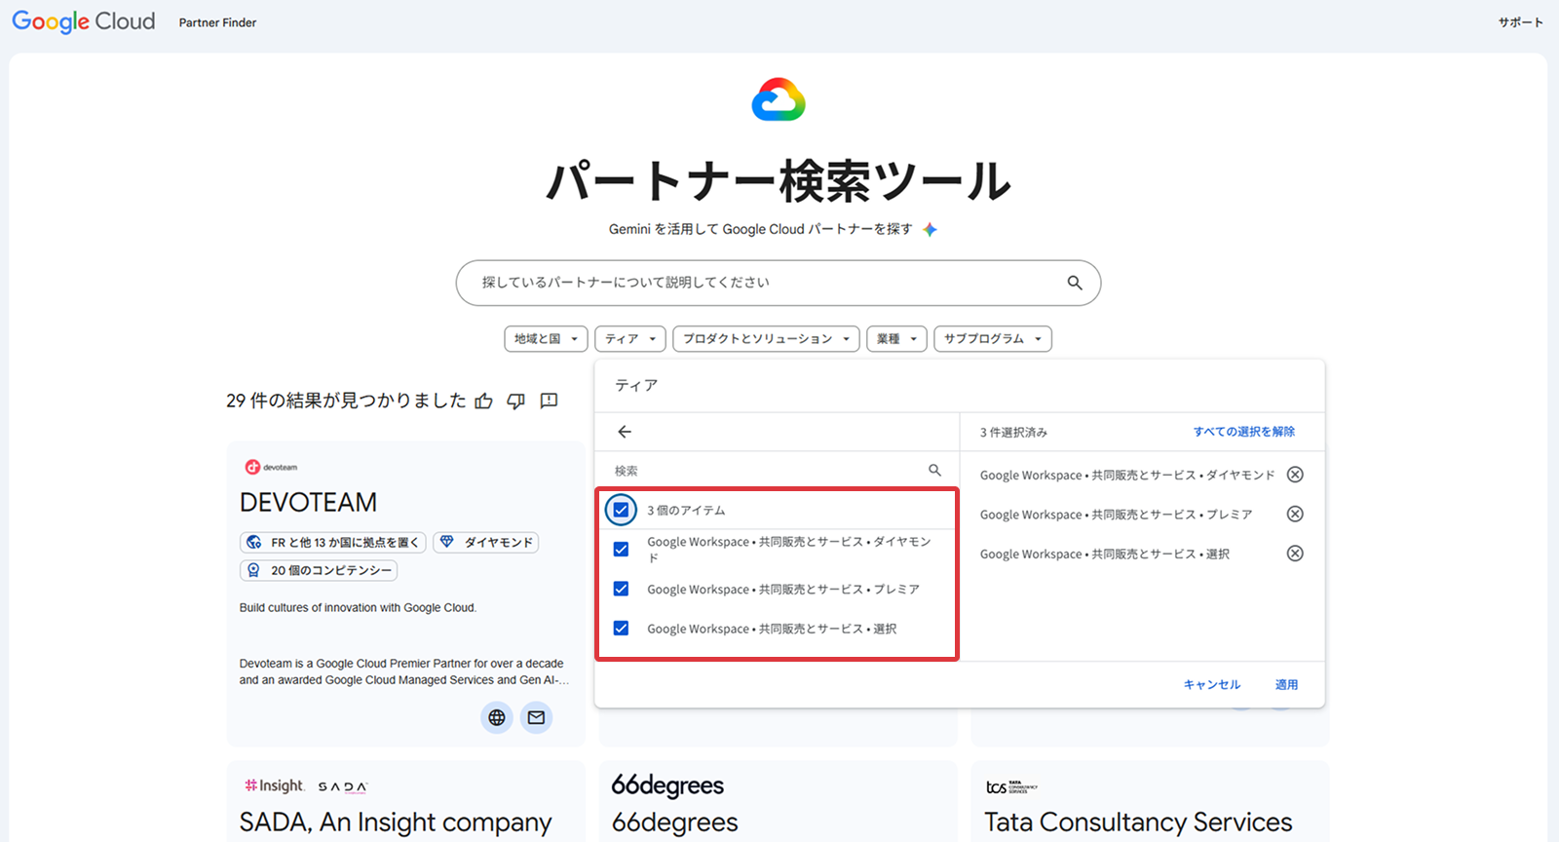Click the 20 個のコンピテンシー badge

[x=319, y=570]
